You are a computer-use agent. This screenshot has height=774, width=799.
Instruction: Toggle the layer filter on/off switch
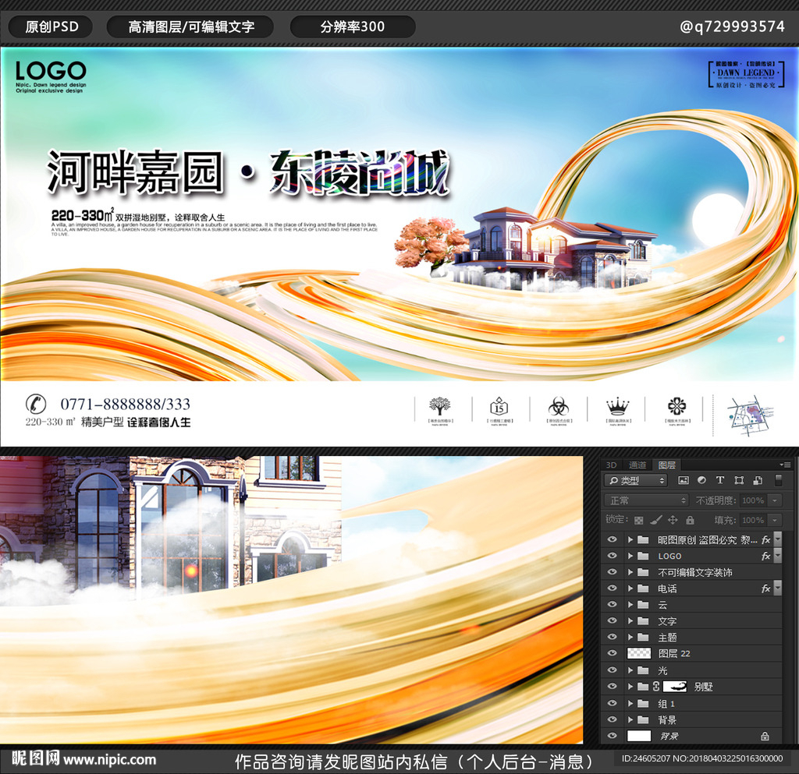click(x=778, y=480)
